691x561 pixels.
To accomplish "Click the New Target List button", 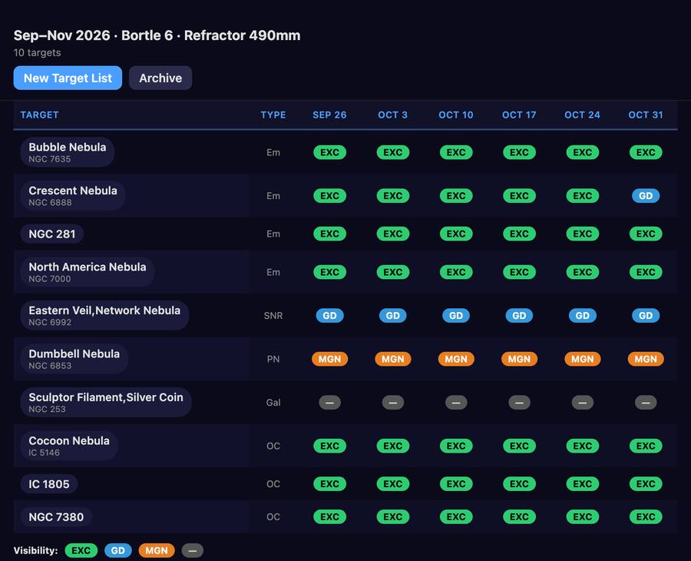I will [x=68, y=78].
